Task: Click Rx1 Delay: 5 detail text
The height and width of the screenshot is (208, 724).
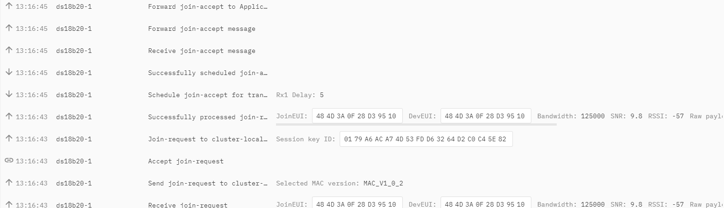Action: tap(300, 95)
